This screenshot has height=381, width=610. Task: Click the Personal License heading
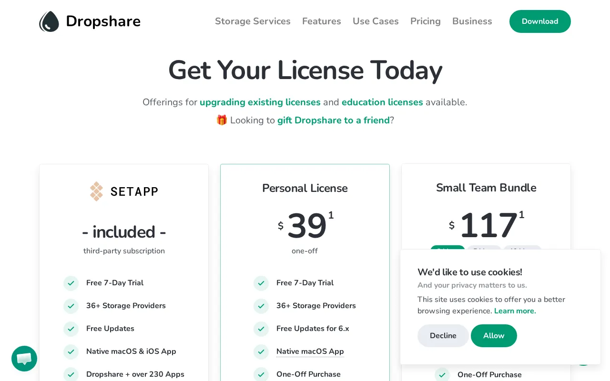(305, 188)
